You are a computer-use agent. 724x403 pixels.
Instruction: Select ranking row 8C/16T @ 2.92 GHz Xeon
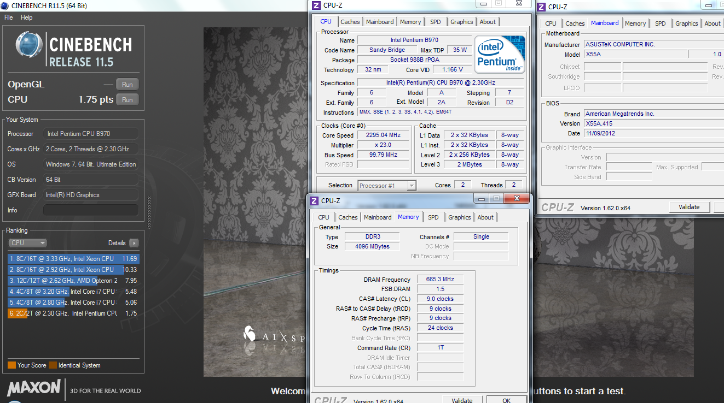click(73, 270)
